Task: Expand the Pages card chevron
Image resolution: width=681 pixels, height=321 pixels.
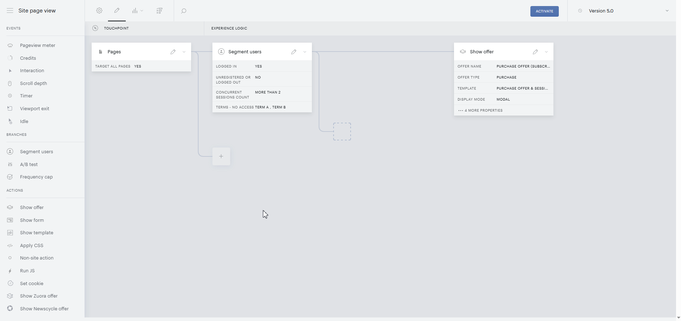Action: (x=184, y=52)
